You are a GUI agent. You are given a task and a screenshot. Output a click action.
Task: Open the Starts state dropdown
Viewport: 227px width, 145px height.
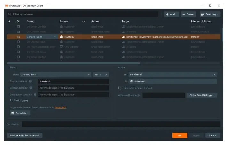(x=101, y=75)
